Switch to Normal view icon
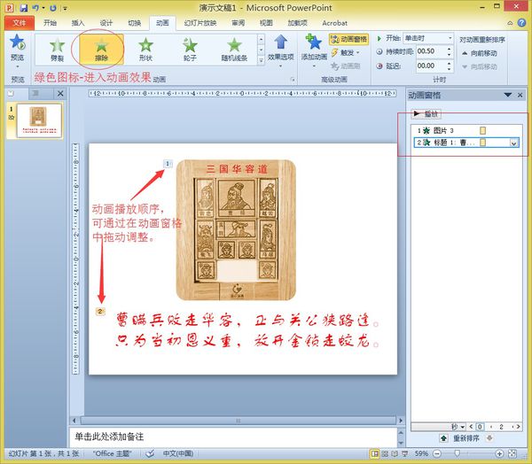 pos(374,453)
